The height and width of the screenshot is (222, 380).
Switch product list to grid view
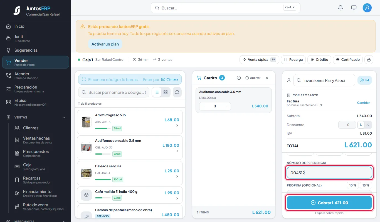166,92
